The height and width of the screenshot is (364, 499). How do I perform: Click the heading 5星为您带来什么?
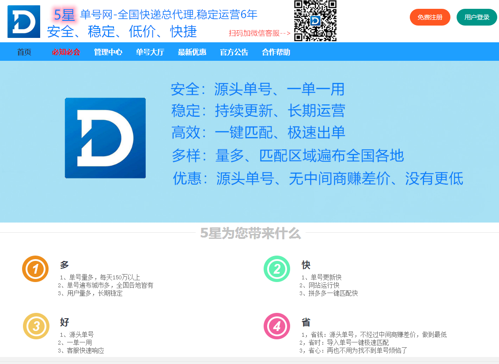tap(250, 233)
